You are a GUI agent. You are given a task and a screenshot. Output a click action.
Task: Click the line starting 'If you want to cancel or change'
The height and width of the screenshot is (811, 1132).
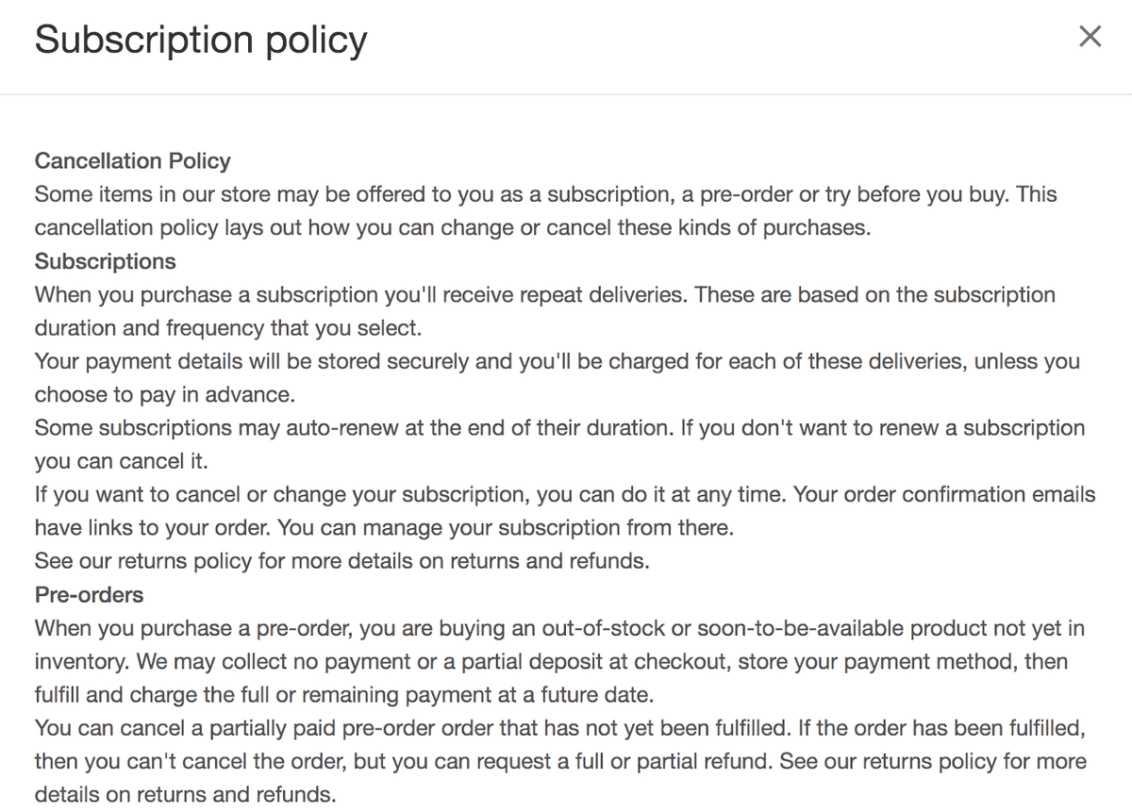565,494
